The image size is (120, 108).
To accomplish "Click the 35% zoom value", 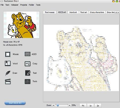I will [x=74, y=105].
